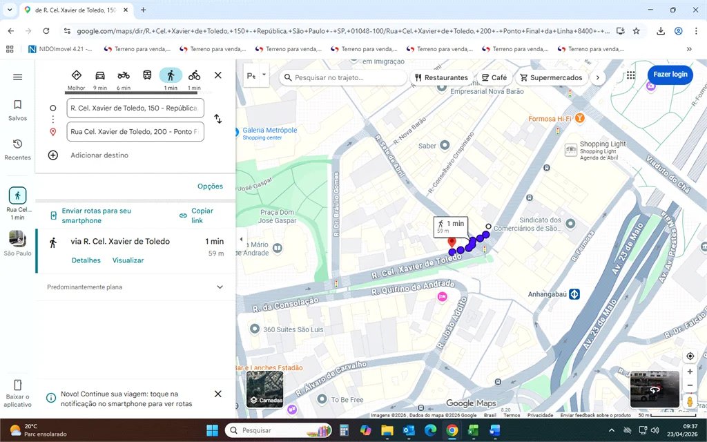Open Chrome downloads
Image resolution: width=707 pixels, height=442 pixels.
(x=661, y=31)
